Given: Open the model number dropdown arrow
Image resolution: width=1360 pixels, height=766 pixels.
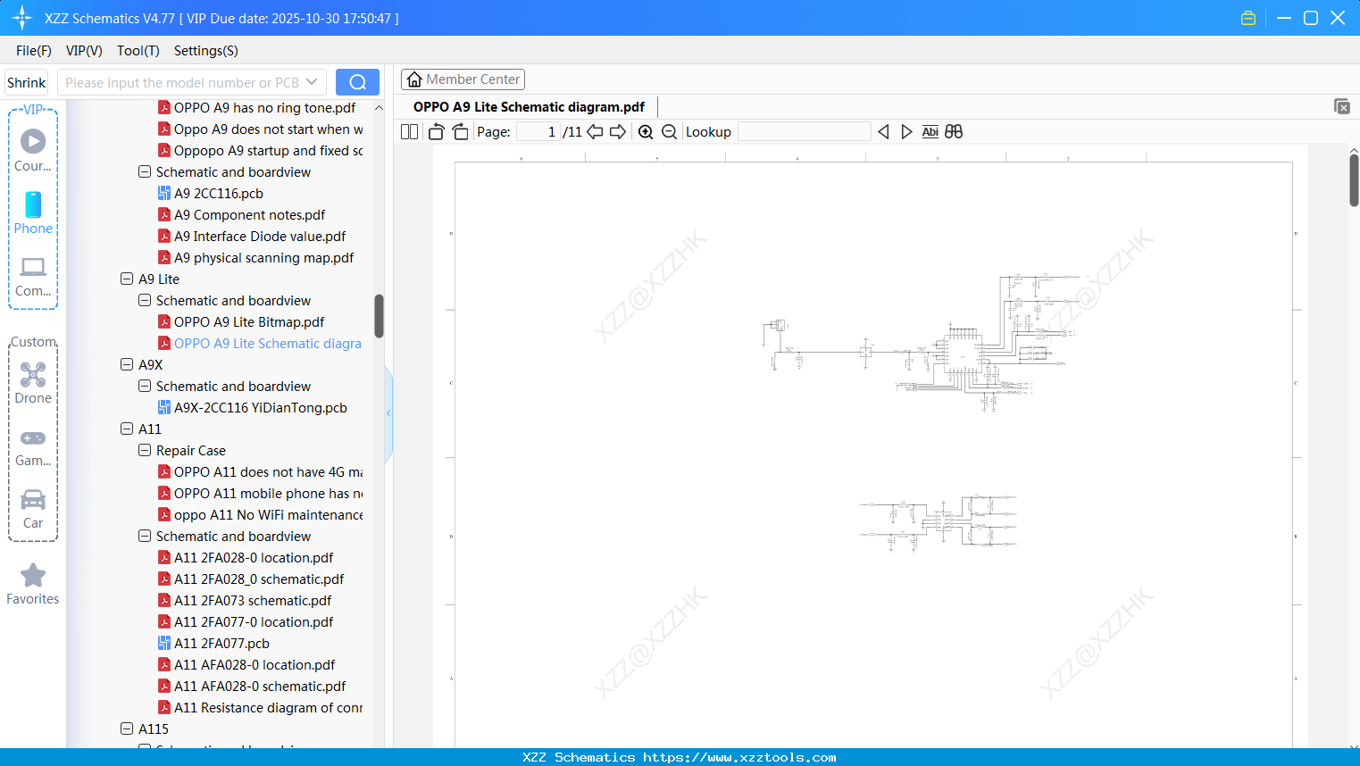Looking at the screenshot, I should point(312,82).
